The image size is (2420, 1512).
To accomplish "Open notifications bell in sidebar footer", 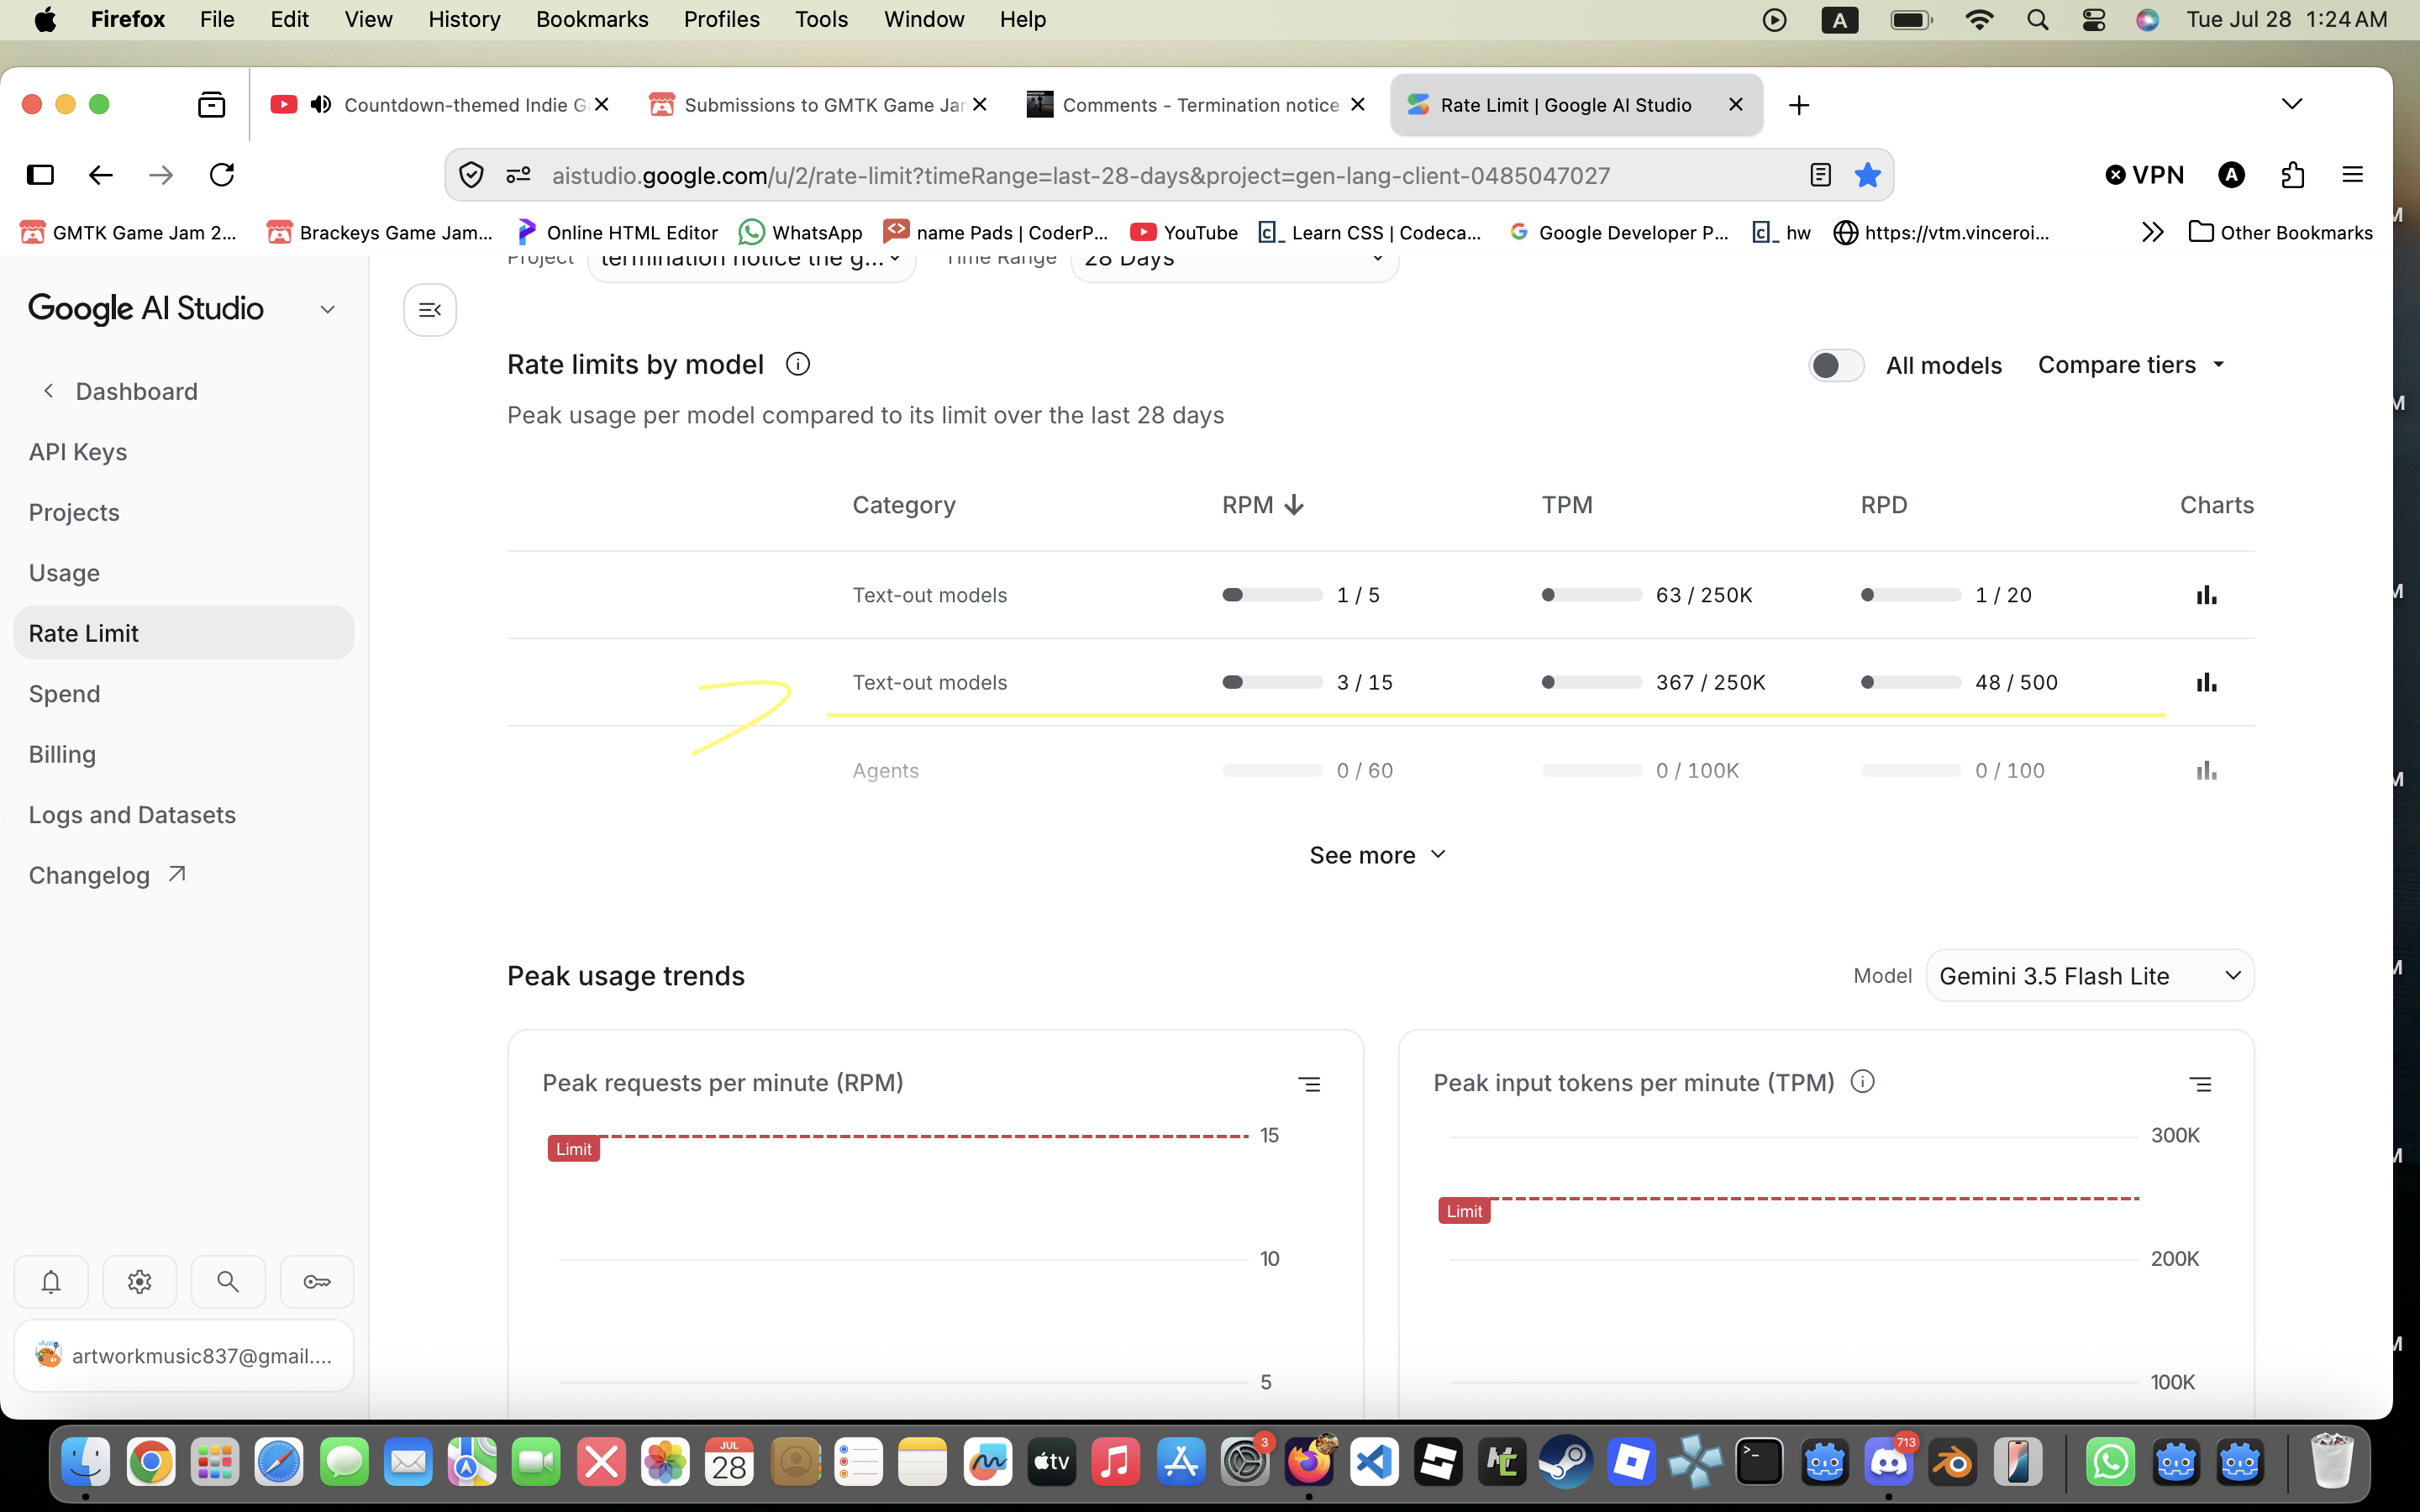I will 51,1281.
